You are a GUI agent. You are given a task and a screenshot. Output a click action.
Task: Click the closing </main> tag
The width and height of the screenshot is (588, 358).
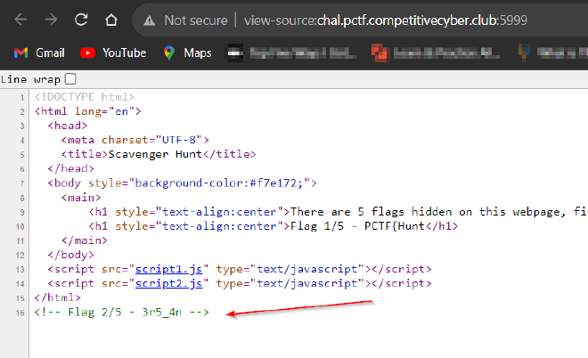click(85, 240)
